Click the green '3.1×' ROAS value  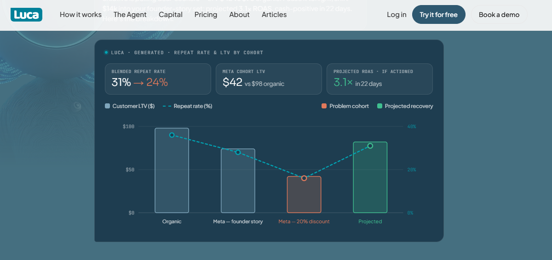coord(343,83)
